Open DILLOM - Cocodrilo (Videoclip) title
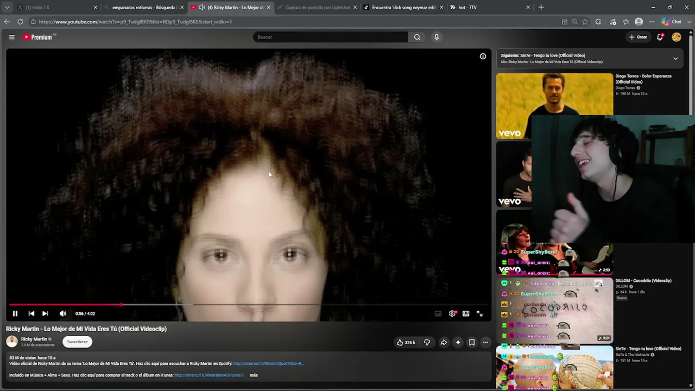The image size is (695, 391). point(643,281)
